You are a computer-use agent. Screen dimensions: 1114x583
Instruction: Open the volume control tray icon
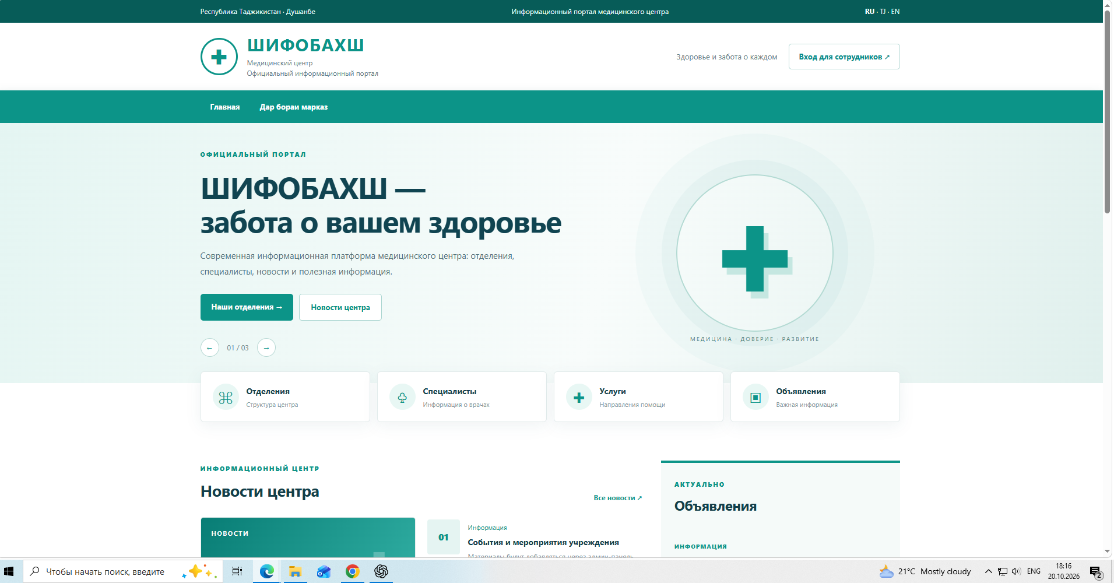[x=1016, y=571]
